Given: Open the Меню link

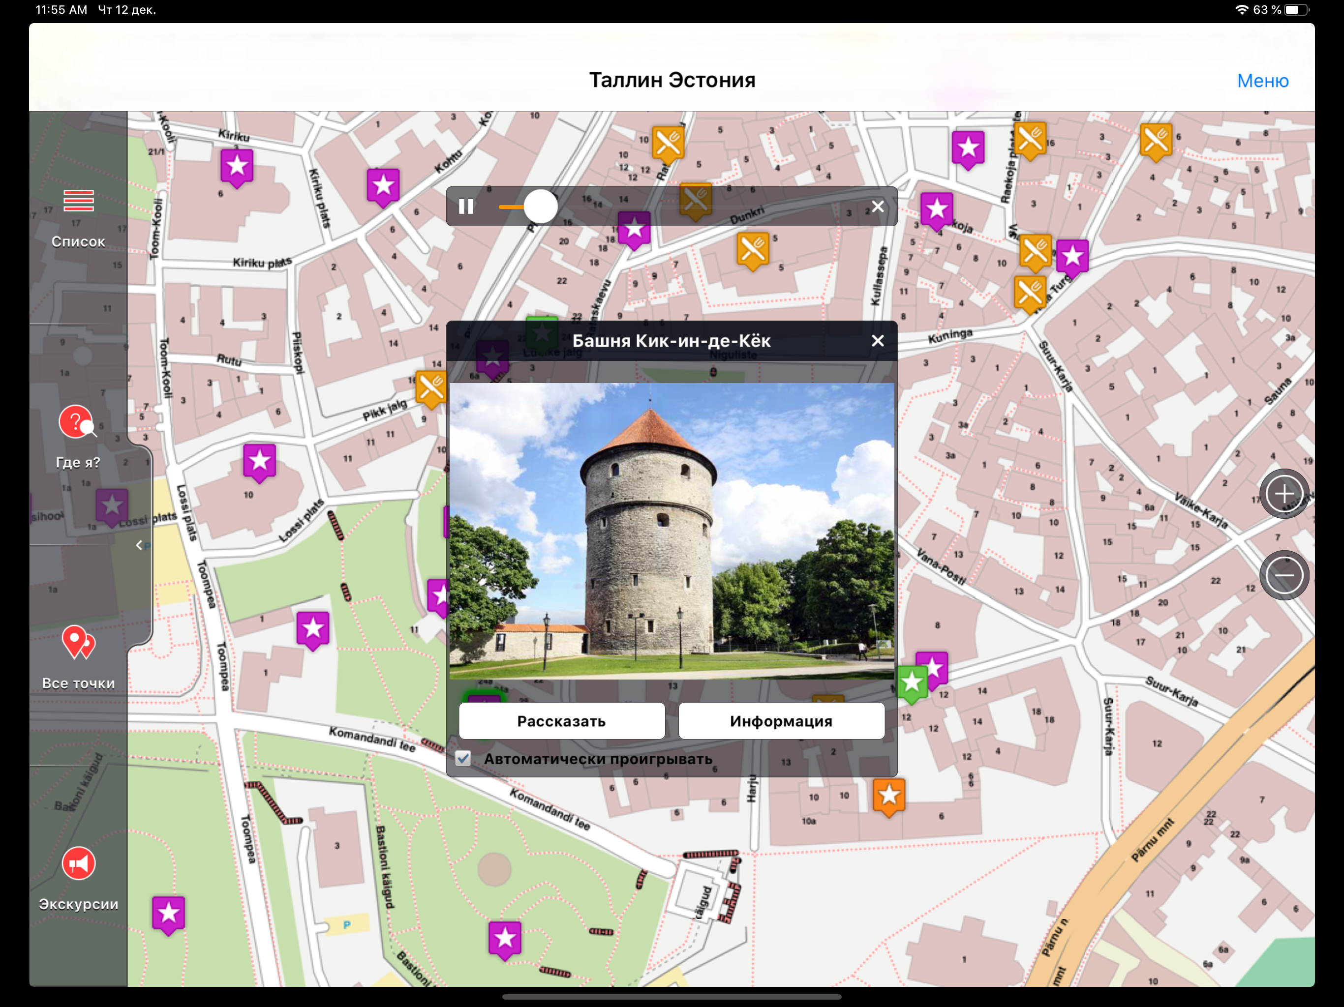Looking at the screenshot, I should point(1262,81).
